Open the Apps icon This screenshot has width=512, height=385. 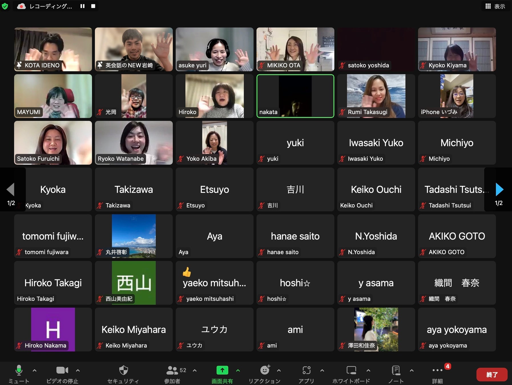[x=307, y=370]
